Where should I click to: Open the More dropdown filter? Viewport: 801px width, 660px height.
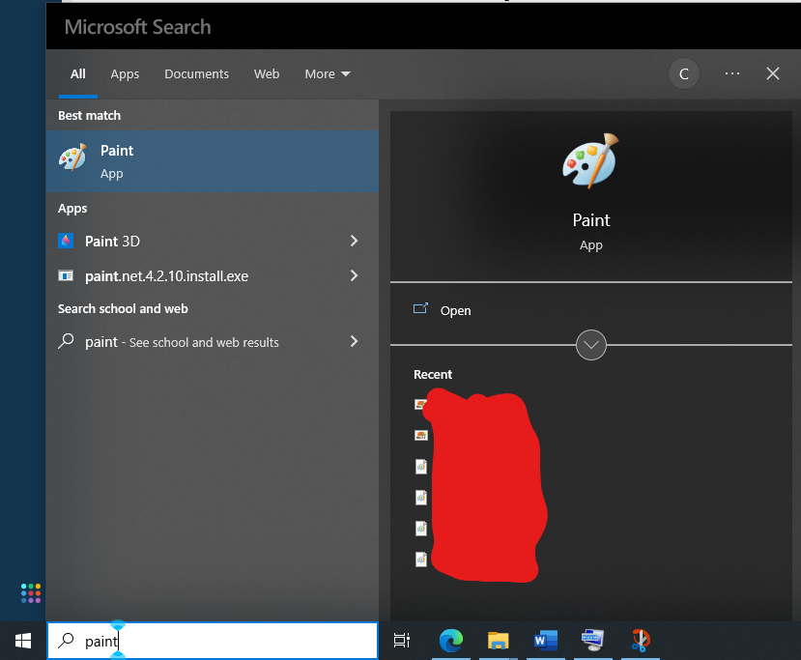328,74
